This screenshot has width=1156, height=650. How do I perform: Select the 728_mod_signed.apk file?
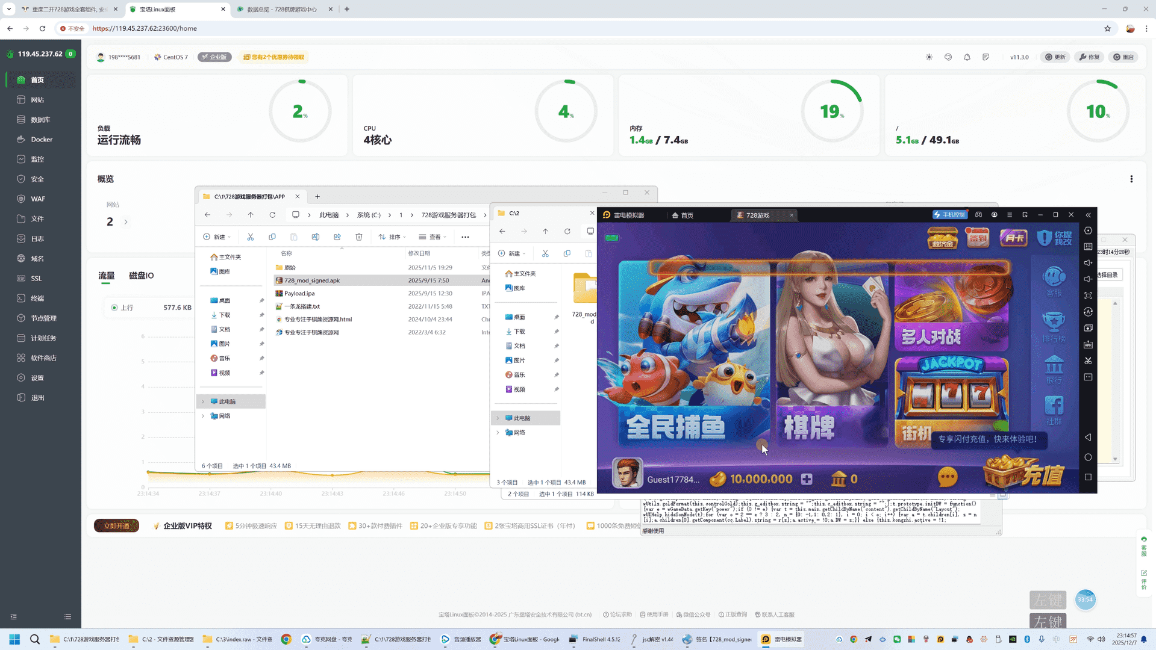coord(312,280)
